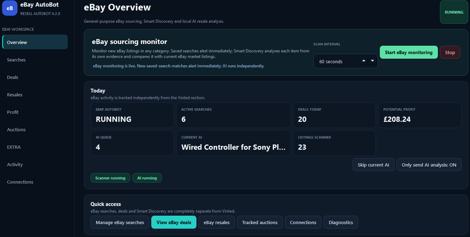Click the RUNNING status badge at top right

pyautogui.click(x=454, y=12)
